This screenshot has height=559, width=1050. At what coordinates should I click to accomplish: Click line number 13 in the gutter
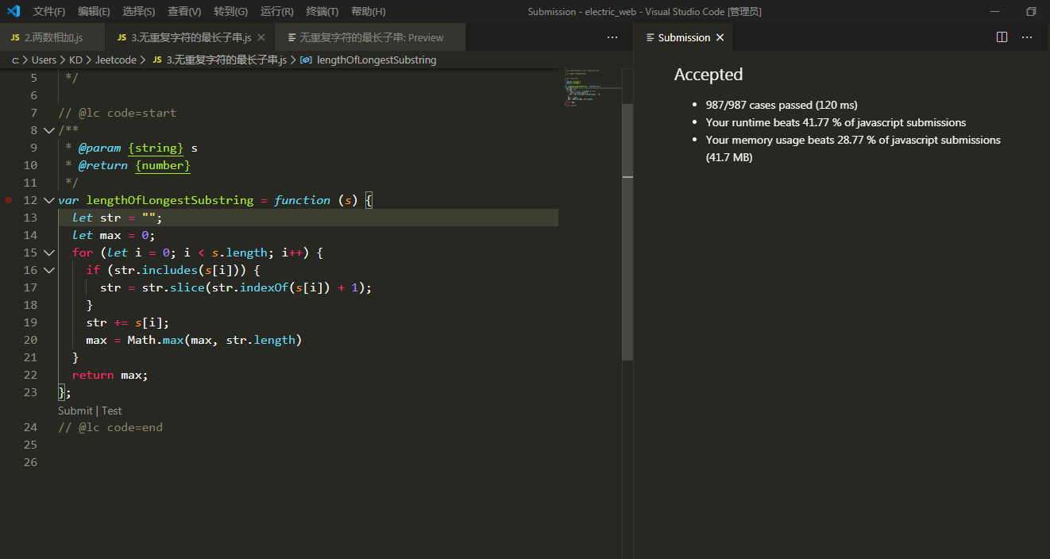(x=30, y=218)
